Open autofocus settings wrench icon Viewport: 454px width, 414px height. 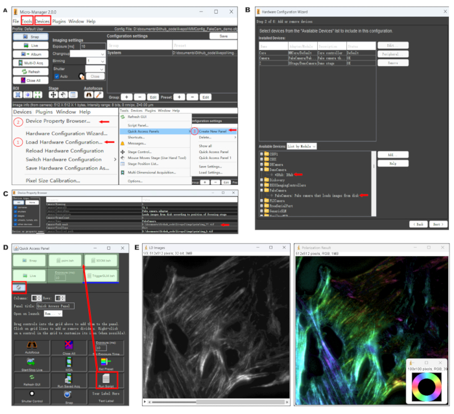(99, 95)
